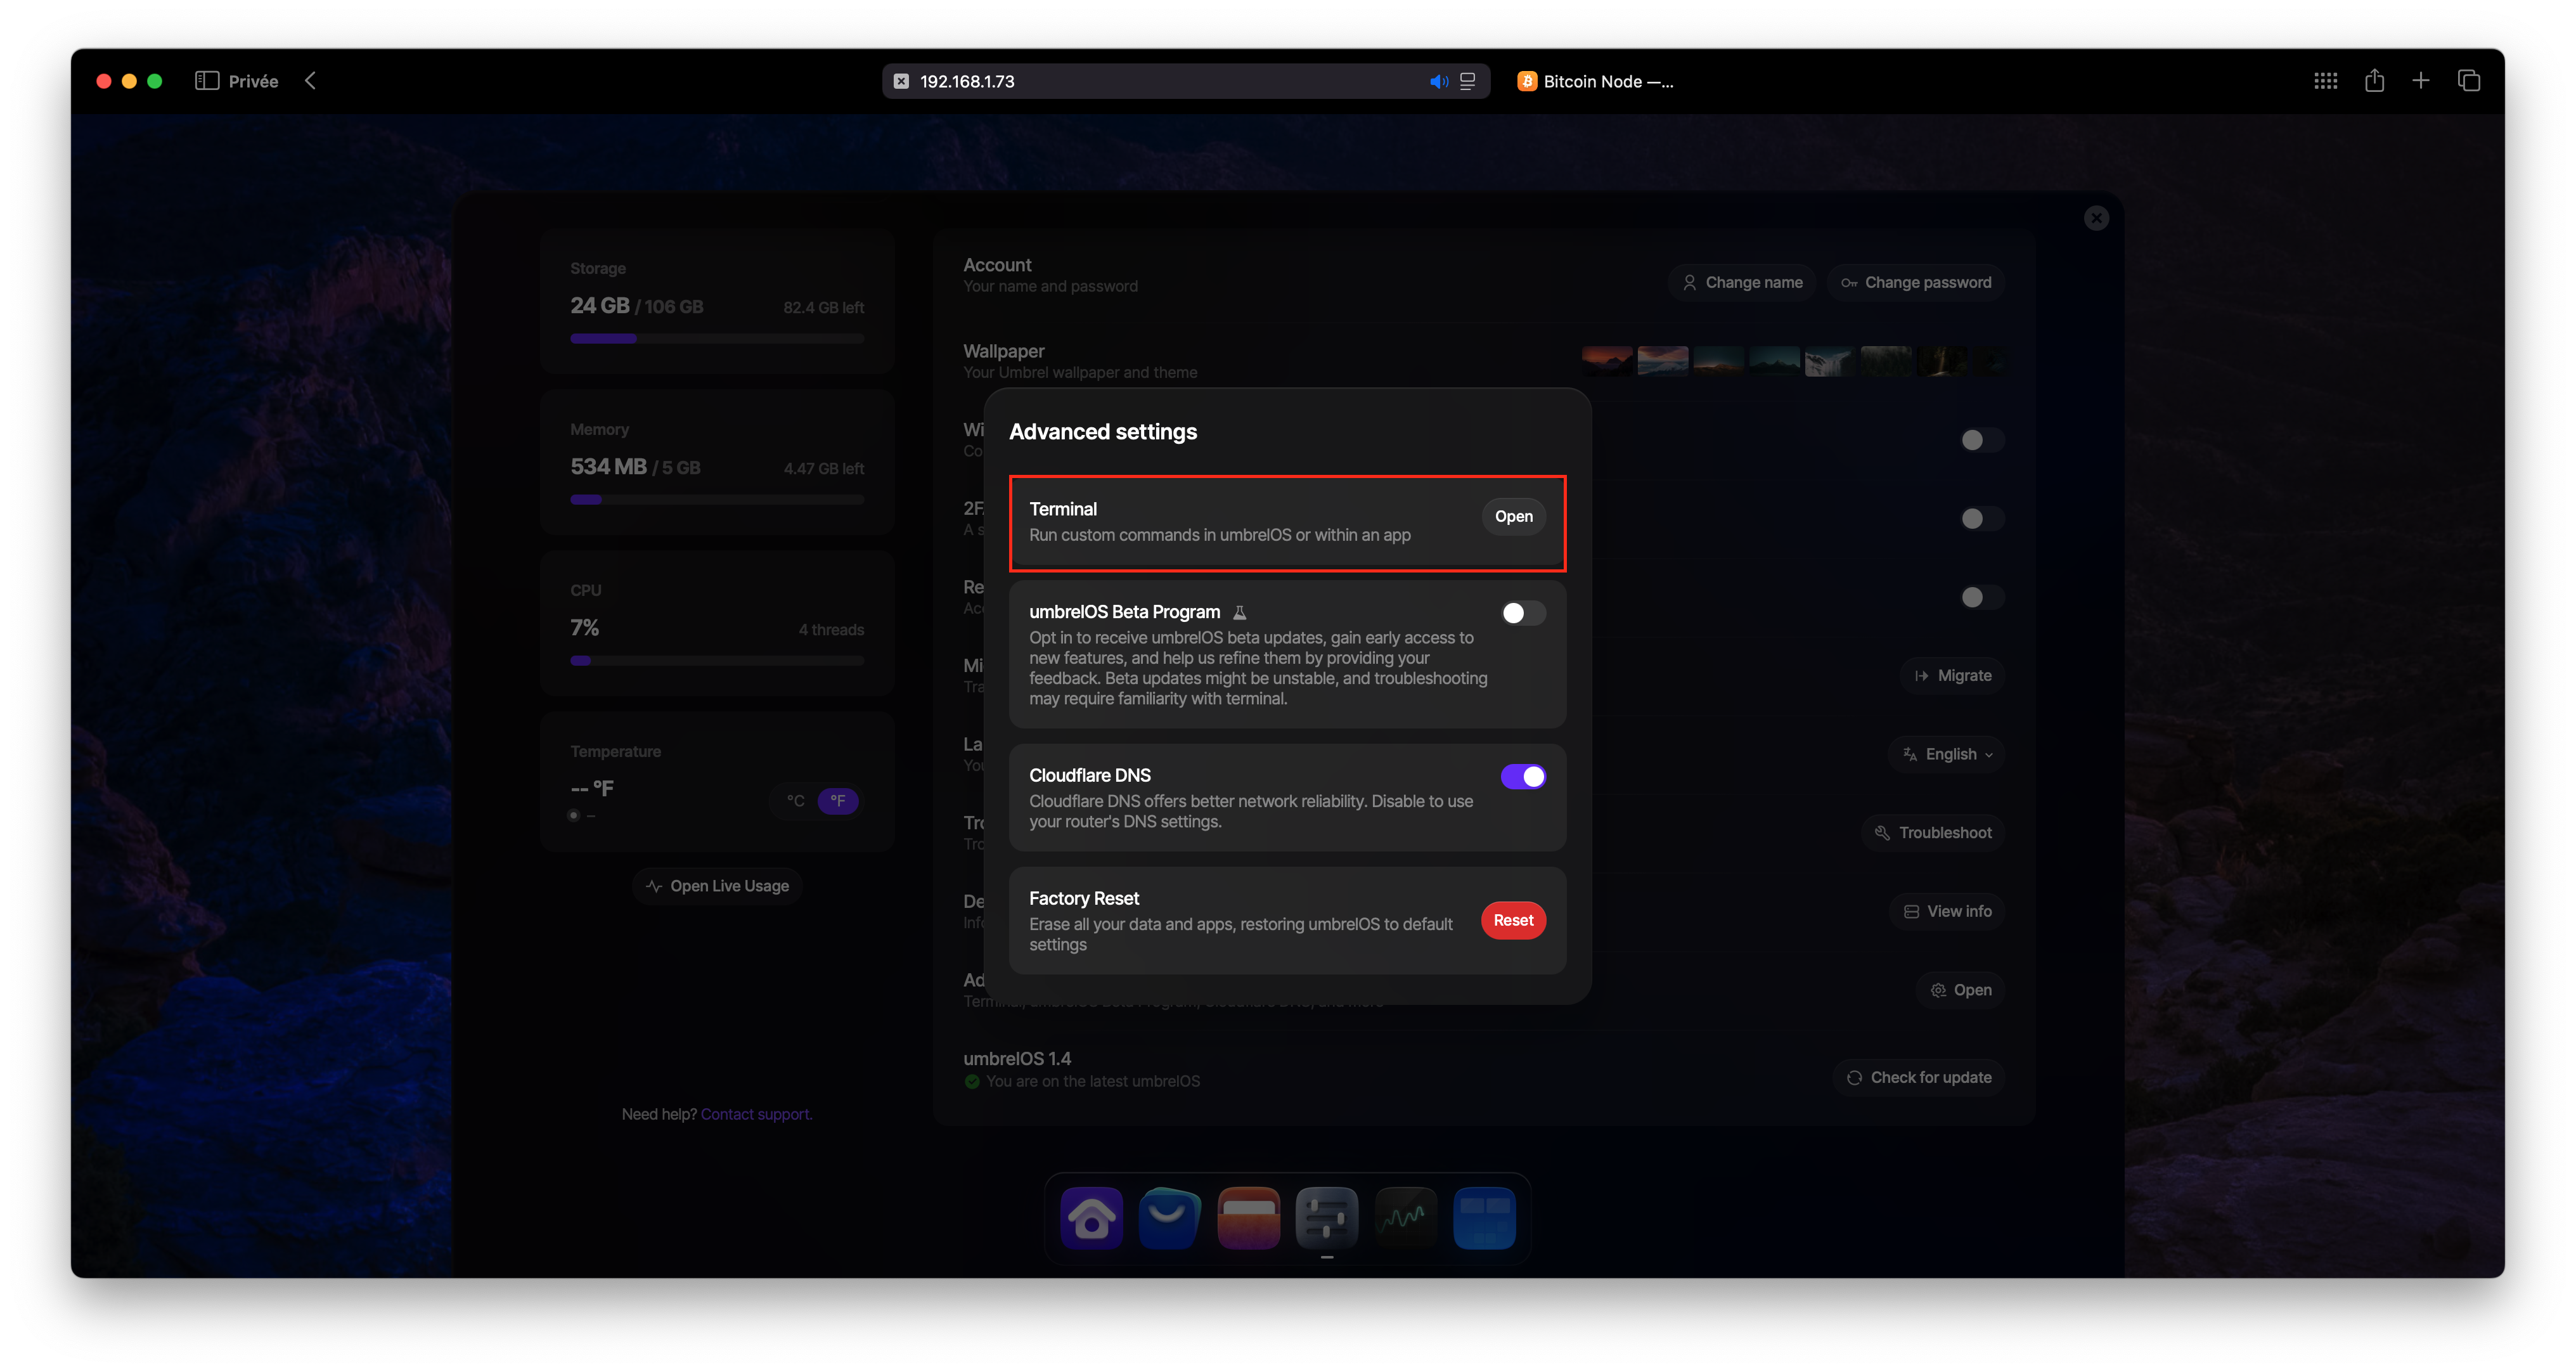The height and width of the screenshot is (1372, 2576).
Task: Click the not-secure icon left of 192.168.1.73
Action: point(901,82)
